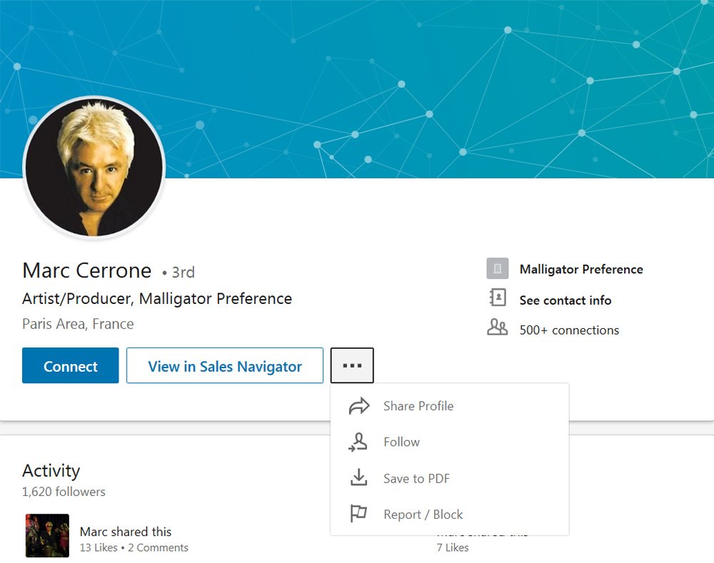This screenshot has width=714, height=563.
Task: Open the Marc shared this post thumbnail
Action: (47, 535)
